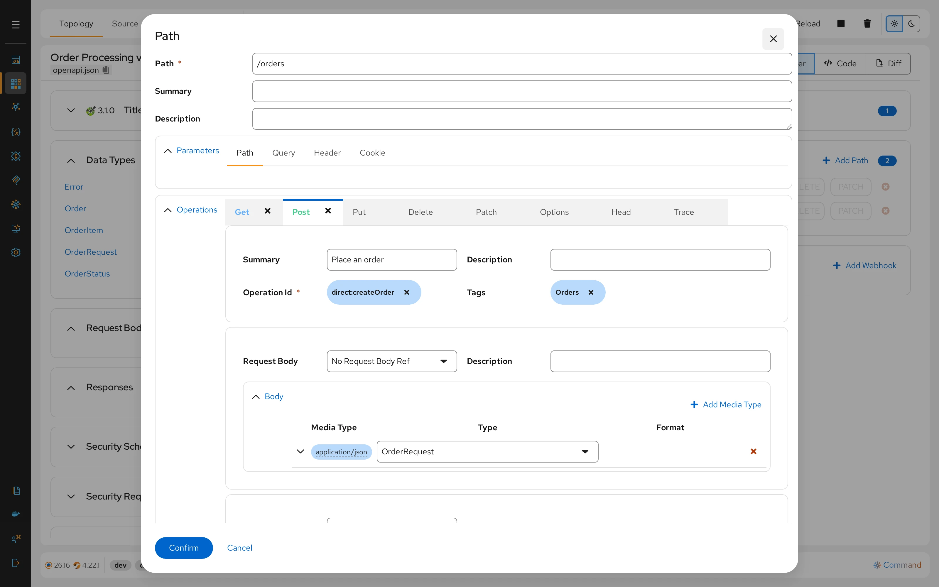The image size is (939, 587).
Task: Collapse the Parameters section
Action: (x=168, y=151)
